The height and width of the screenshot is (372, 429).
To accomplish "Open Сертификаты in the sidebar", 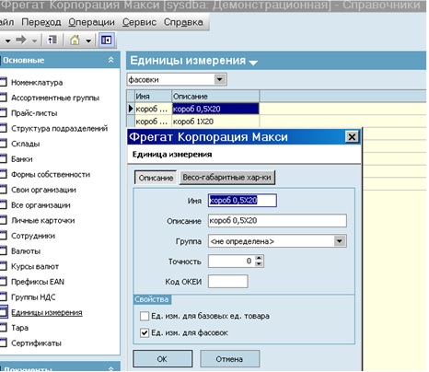I will pos(36,343).
